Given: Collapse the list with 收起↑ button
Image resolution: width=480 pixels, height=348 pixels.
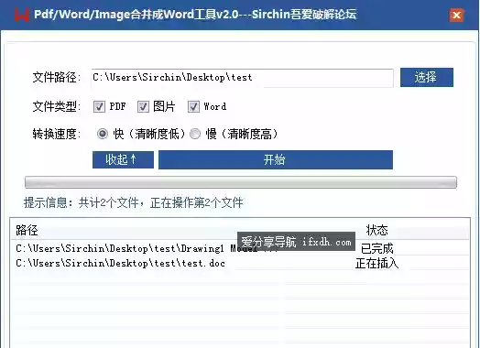Looking at the screenshot, I should point(123,159).
